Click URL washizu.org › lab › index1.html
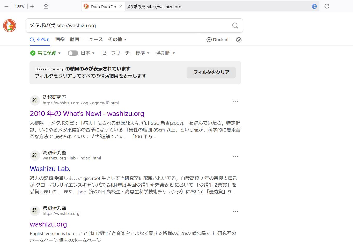Viewport: 353px width, 249px height. (72, 158)
